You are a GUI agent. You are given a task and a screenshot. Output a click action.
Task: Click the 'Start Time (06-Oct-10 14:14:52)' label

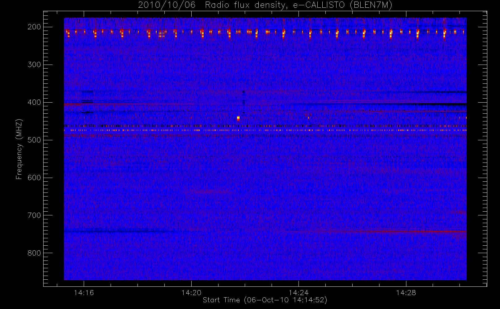point(265,300)
